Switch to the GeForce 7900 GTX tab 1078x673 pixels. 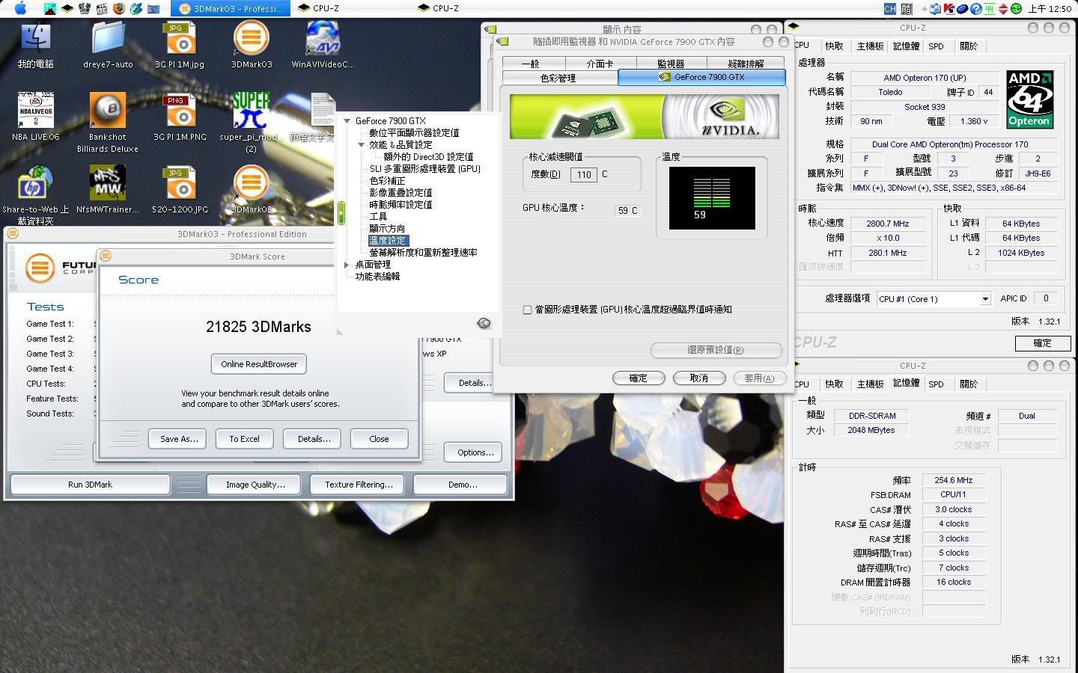point(701,77)
